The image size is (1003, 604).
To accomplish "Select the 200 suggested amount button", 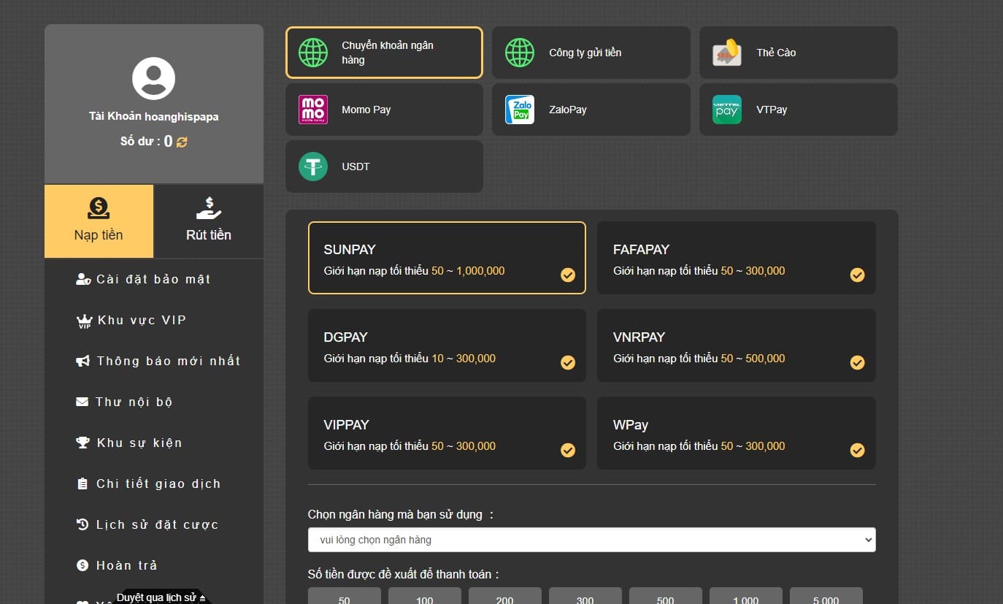I will [x=505, y=596].
